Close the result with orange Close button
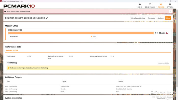This screenshot has height=100, width=178. pyautogui.click(x=168, y=18)
